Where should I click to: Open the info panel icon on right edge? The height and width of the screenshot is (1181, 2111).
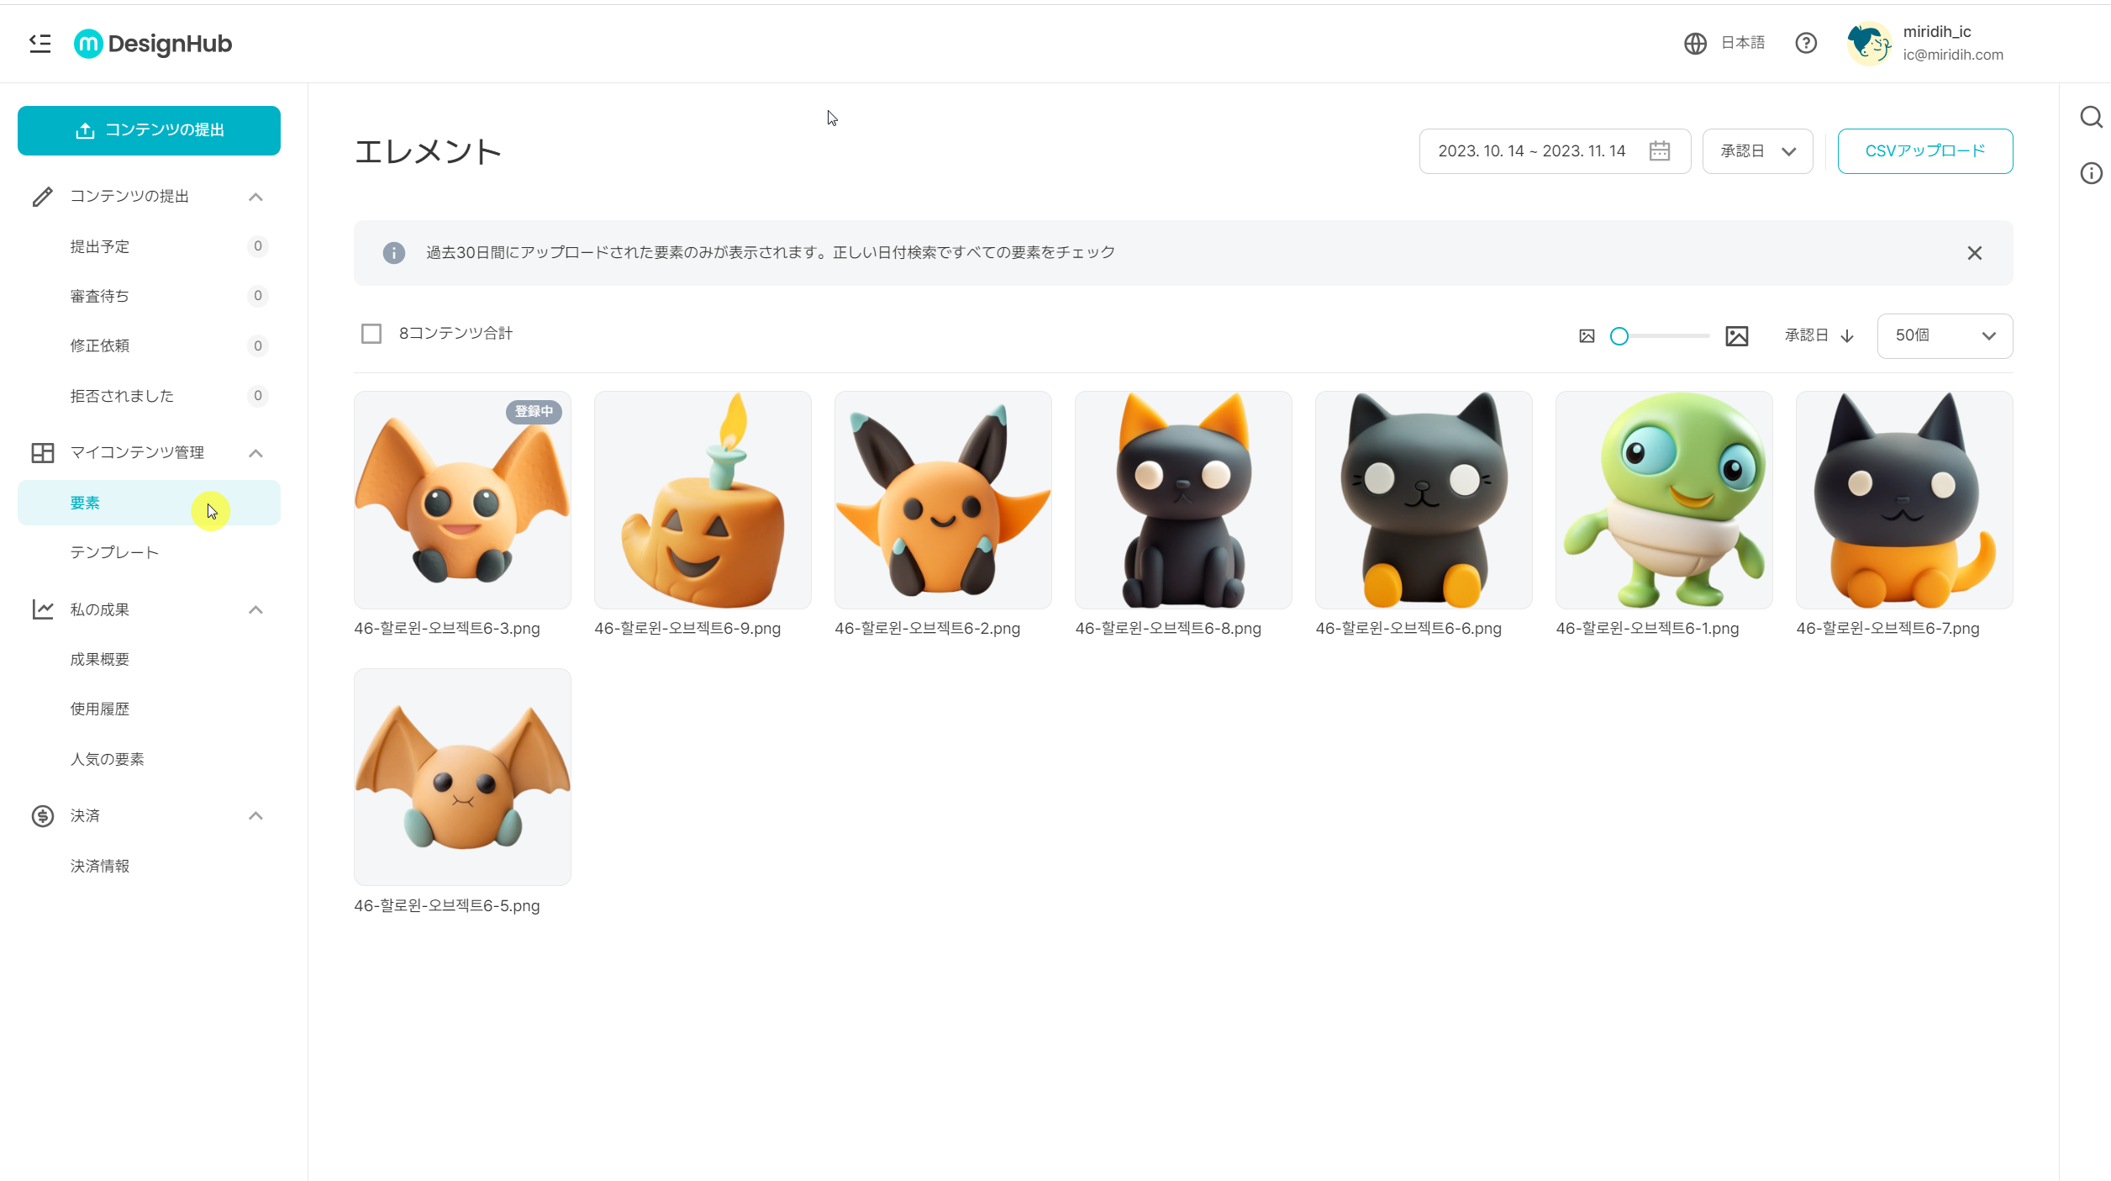2091,174
